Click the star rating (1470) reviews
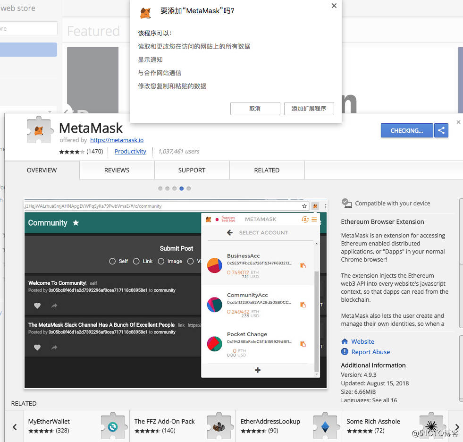463x442 pixels. tap(81, 152)
